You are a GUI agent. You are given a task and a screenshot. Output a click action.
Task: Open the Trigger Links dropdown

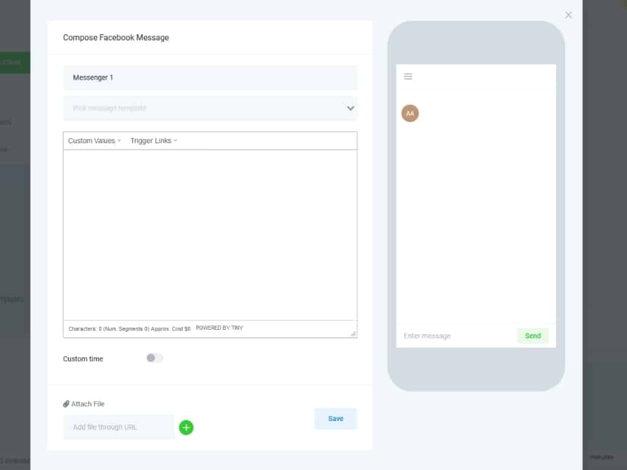154,141
